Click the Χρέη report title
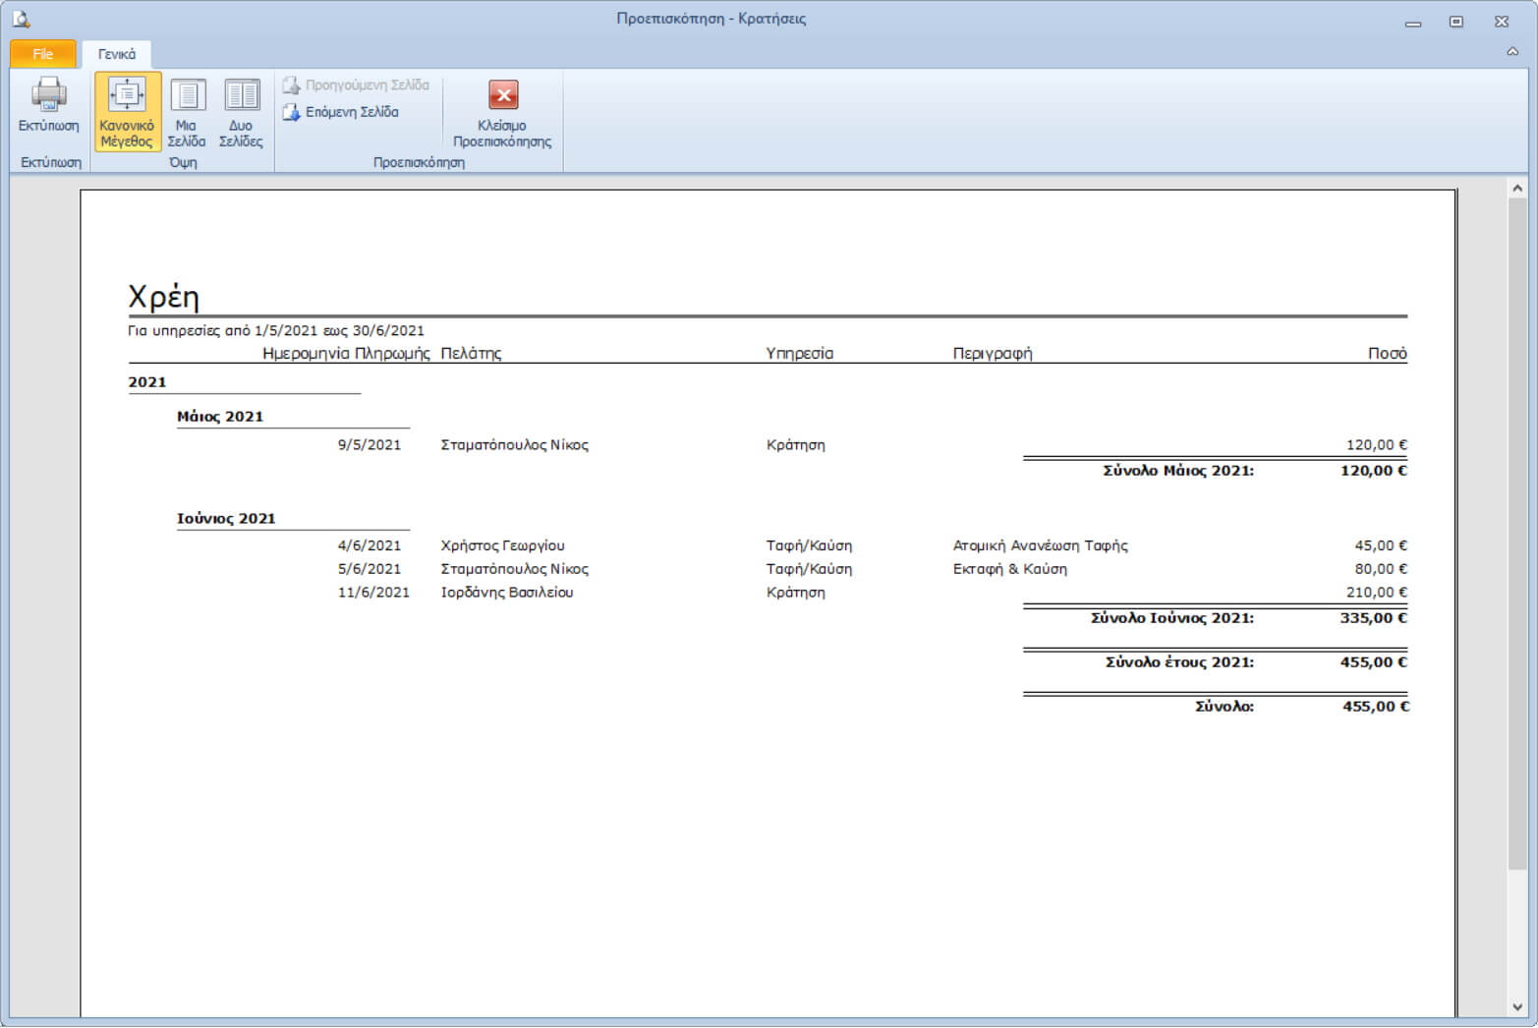 164,297
